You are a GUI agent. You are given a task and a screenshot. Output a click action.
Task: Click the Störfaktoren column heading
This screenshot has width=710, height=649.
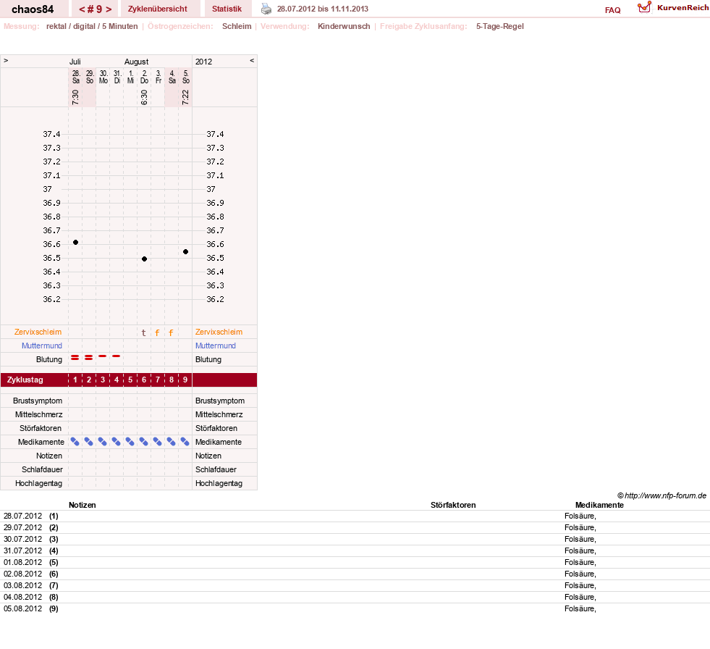[x=453, y=505]
